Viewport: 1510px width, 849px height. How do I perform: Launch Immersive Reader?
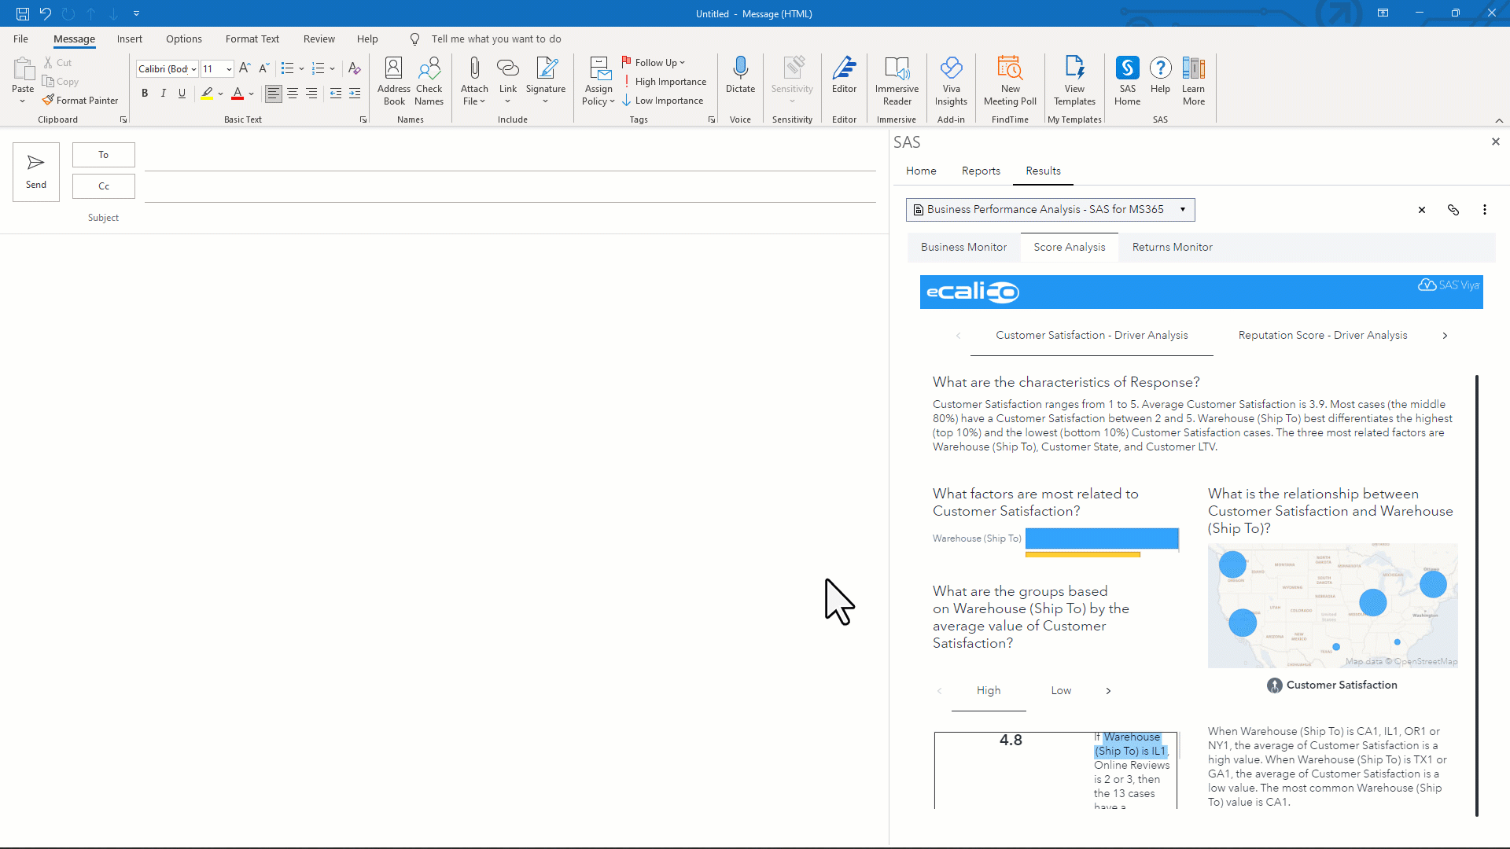click(x=897, y=80)
